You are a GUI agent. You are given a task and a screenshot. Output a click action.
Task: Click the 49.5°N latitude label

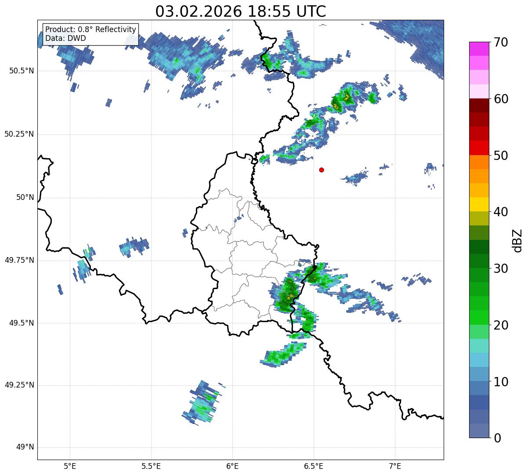click(22, 323)
